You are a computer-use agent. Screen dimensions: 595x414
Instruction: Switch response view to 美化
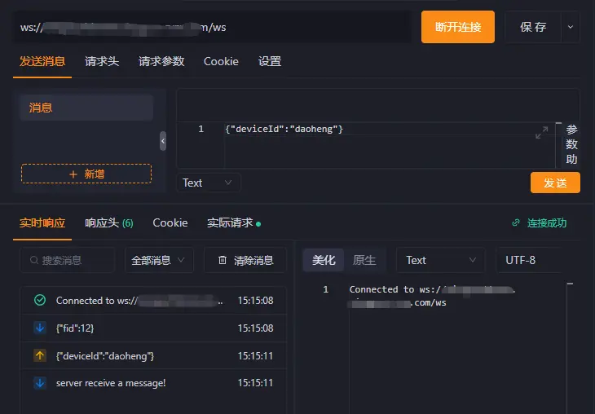[324, 260]
